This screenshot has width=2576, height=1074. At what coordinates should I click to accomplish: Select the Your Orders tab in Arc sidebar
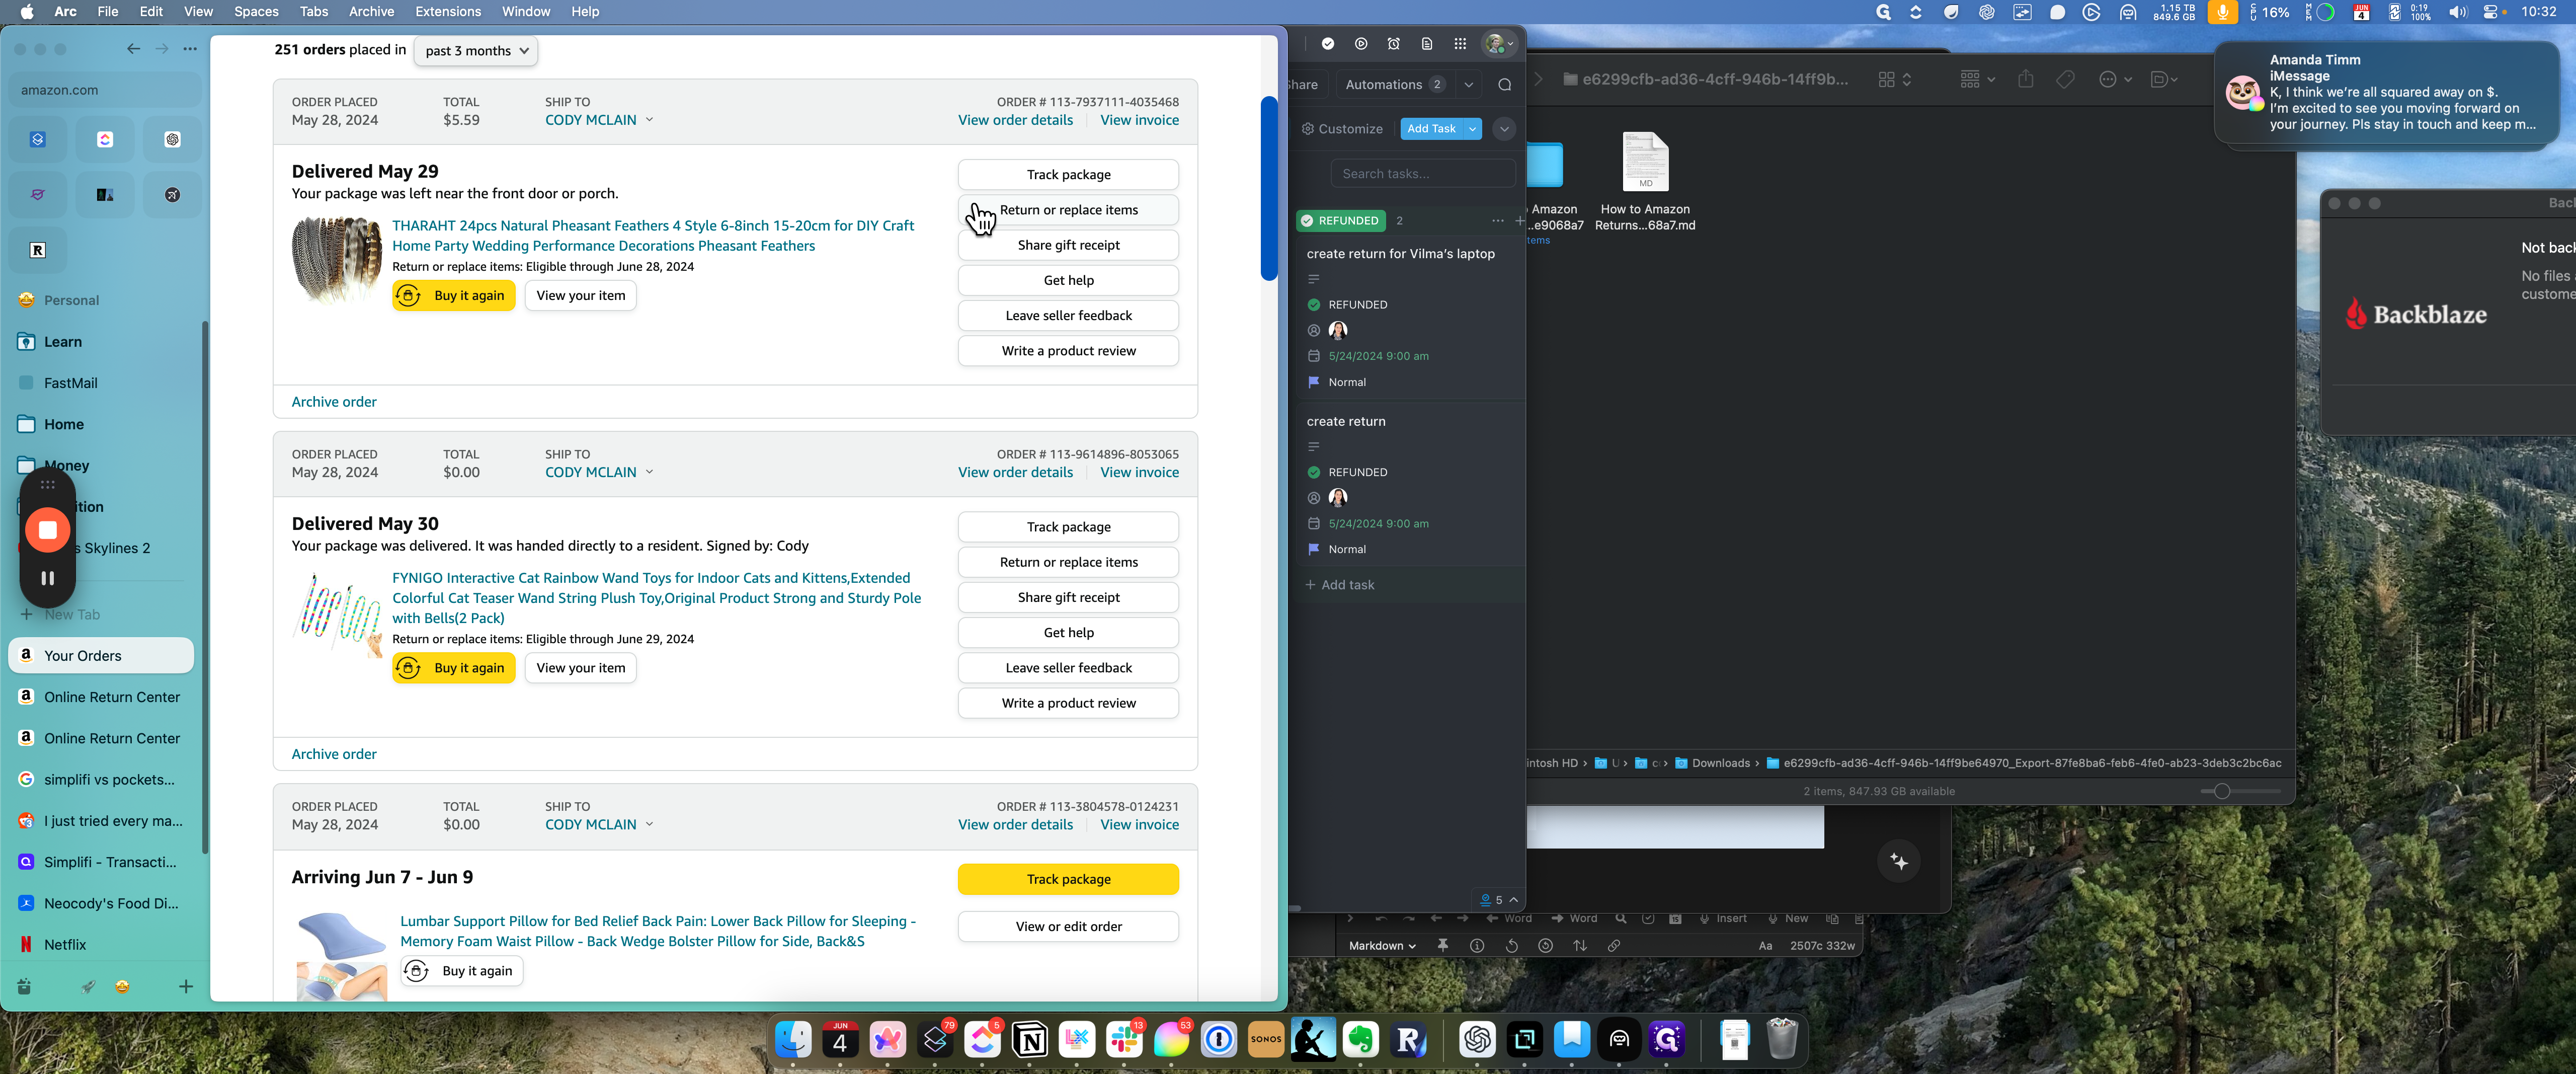pos(101,656)
